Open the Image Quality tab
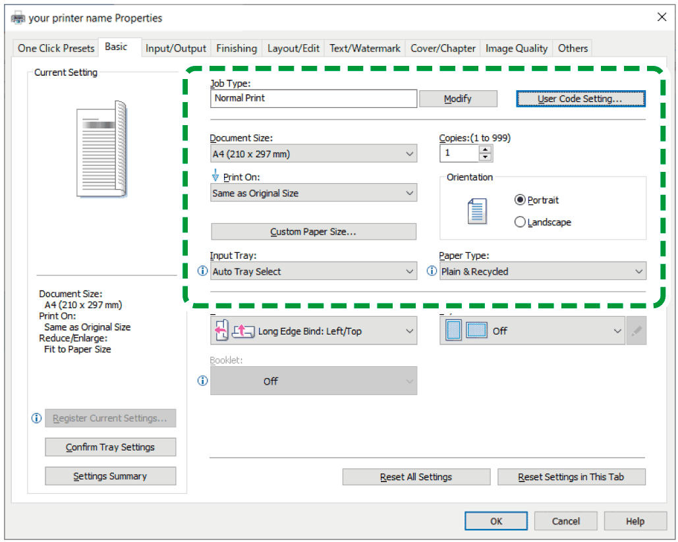The height and width of the screenshot is (542, 678). 517,48
